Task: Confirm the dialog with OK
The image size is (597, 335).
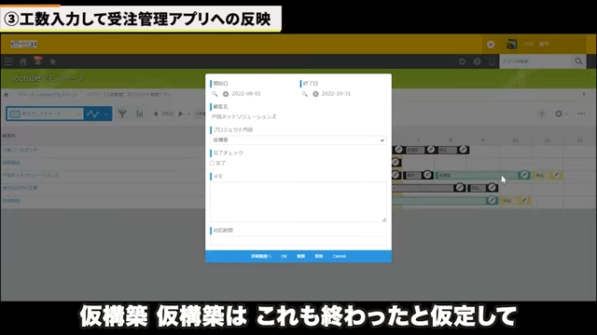Action: 284,257
